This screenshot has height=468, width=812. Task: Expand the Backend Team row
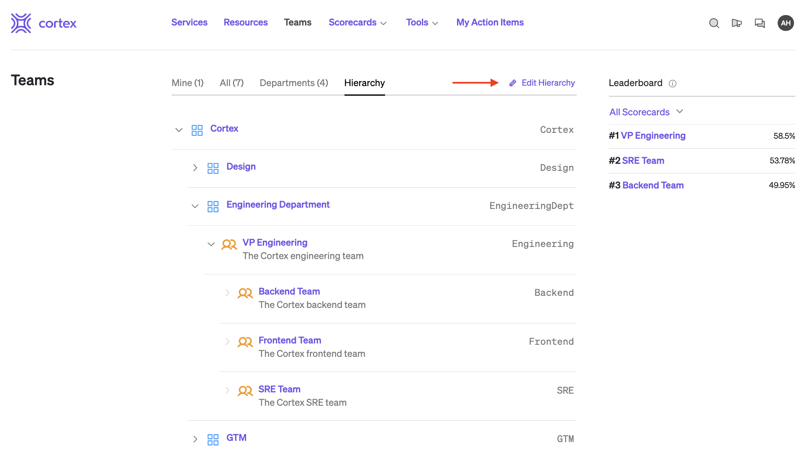pos(227,293)
